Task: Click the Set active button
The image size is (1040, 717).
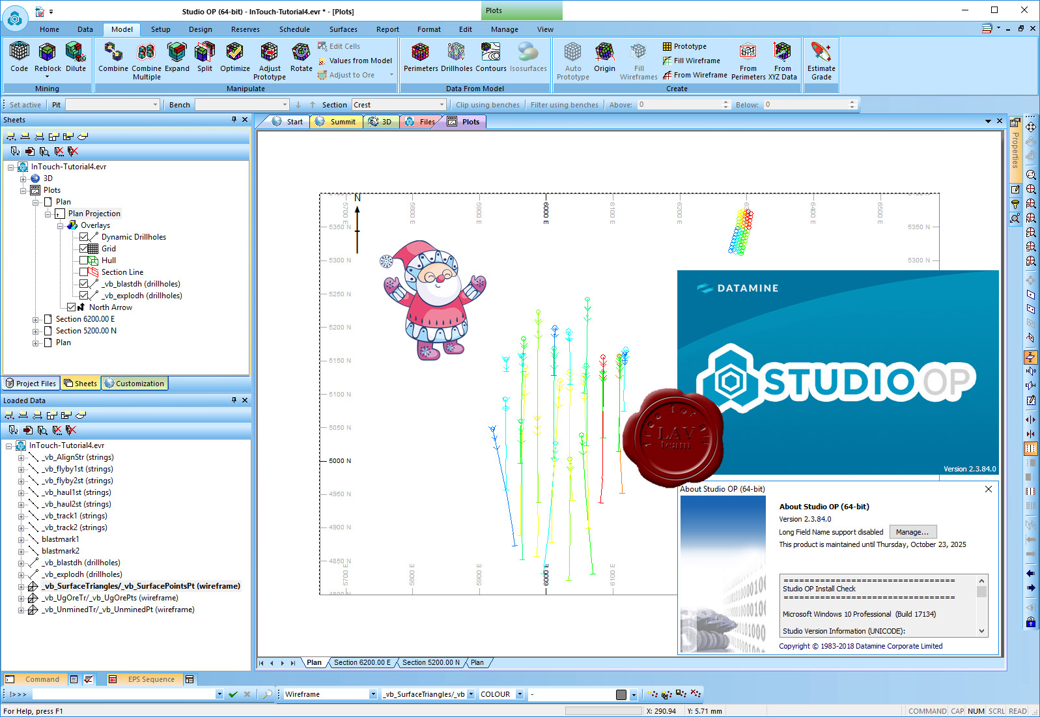Action: tap(25, 105)
